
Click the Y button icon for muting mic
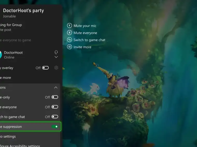pyautogui.click(x=69, y=25)
